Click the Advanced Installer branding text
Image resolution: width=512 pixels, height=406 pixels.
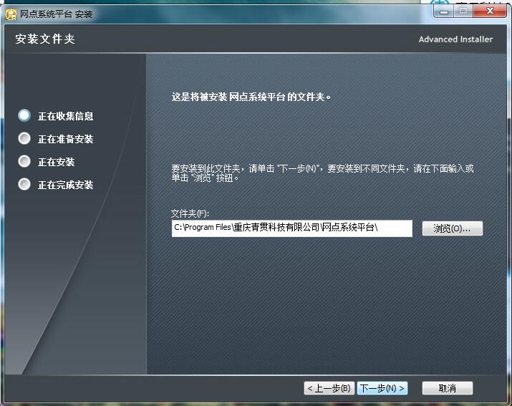pyautogui.click(x=455, y=39)
